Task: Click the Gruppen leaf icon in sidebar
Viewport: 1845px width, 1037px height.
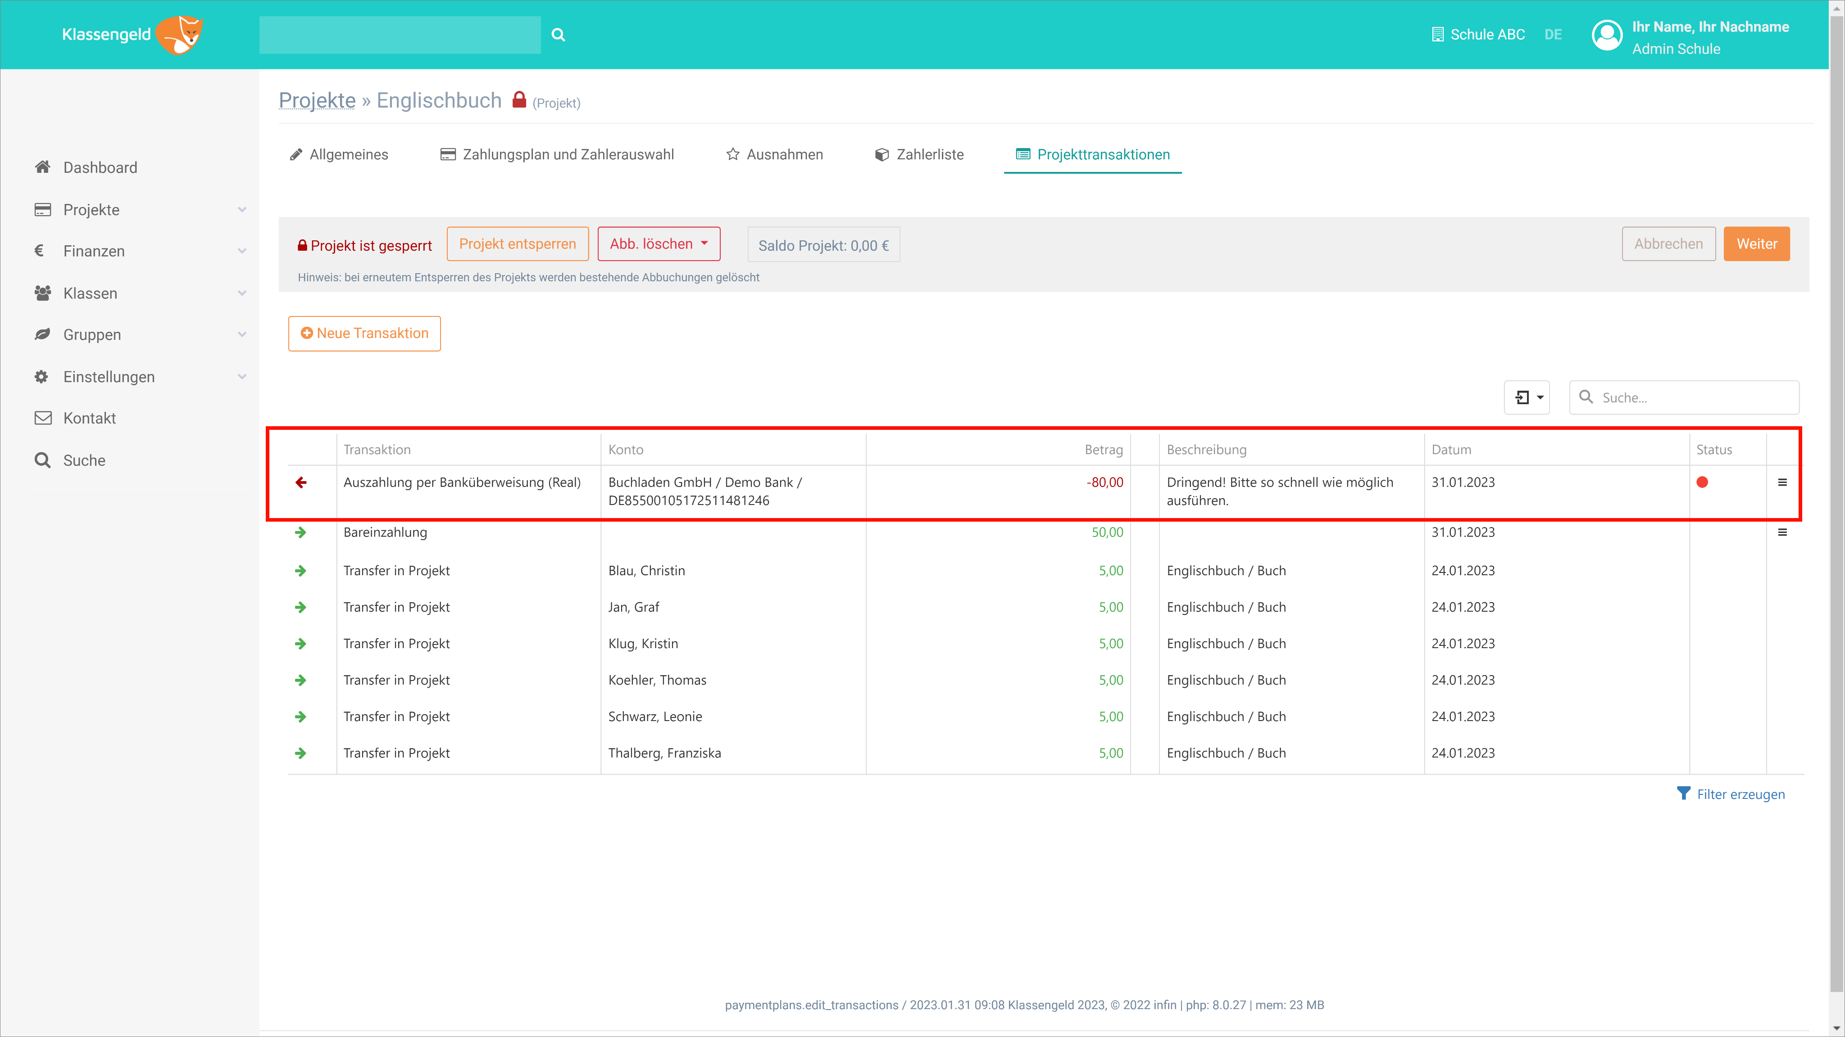Action: tap(42, 334)
